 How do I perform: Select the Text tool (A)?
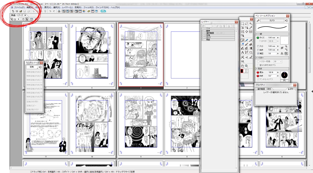[242, 52]
